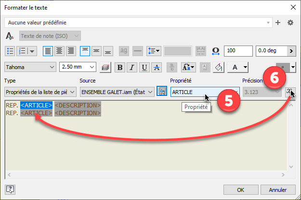Click the bulleted list icon
Image resolution: width=301 pixels, height=200 pixels.
pos(10,50)
